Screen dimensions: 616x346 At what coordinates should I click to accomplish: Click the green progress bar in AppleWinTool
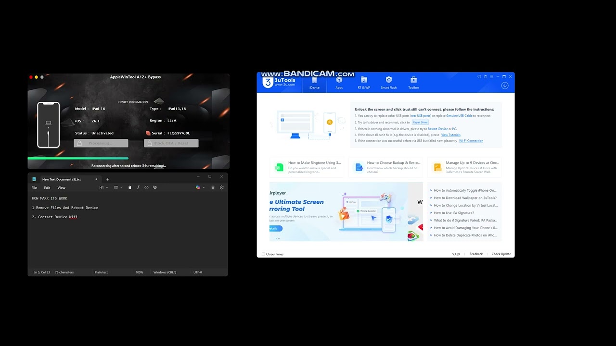pos(78,158)
